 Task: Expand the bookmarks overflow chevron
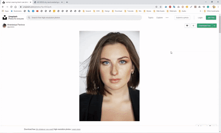pyautogui.click(x=200, y=11)
